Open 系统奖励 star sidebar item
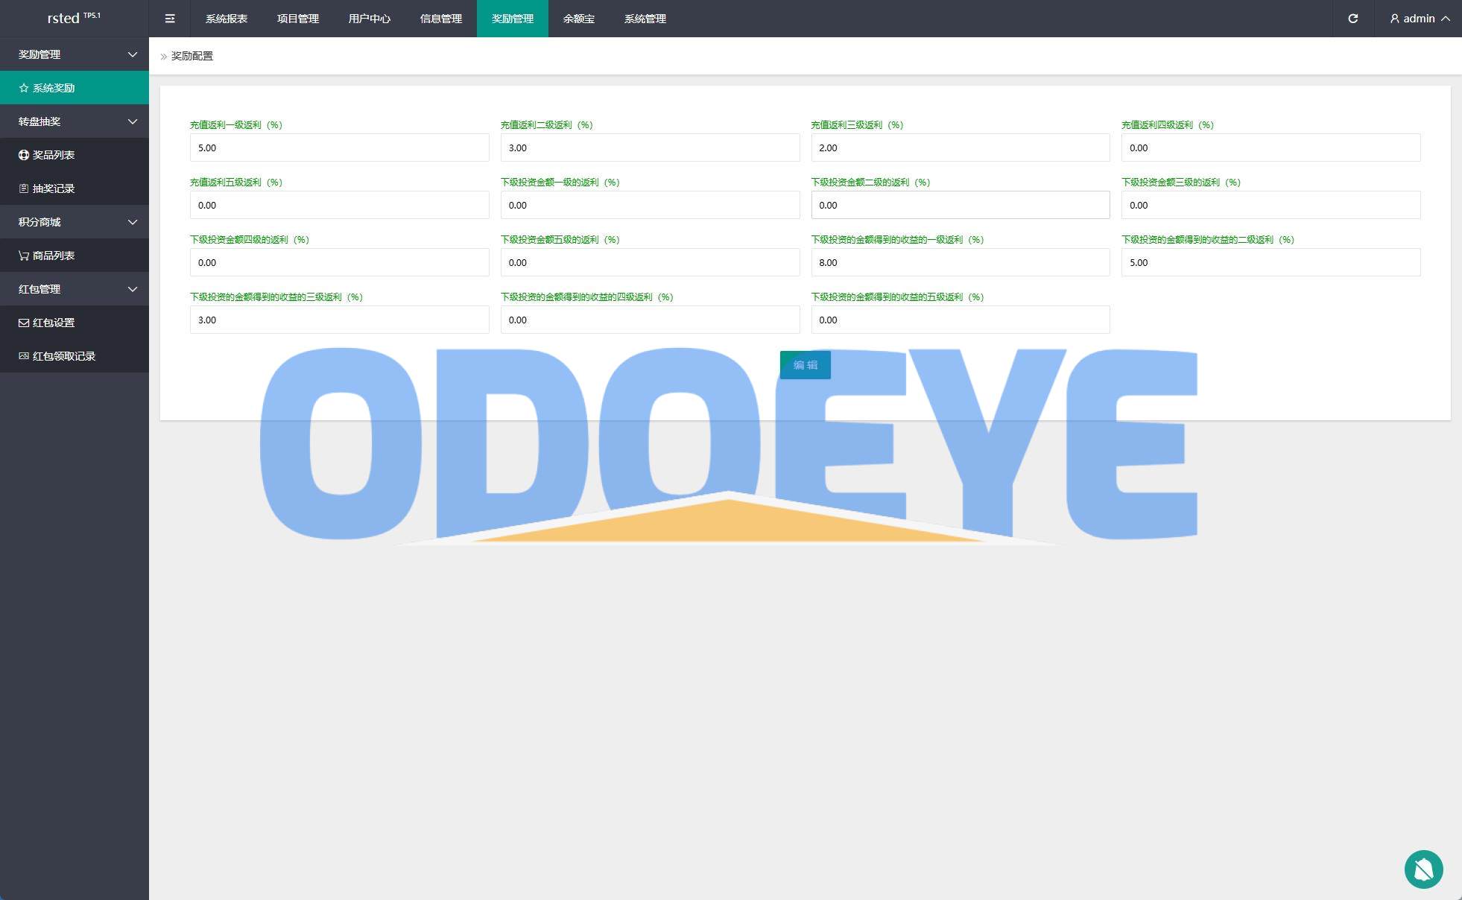This screenshot has height=900, width=1462. coord(54,88)
